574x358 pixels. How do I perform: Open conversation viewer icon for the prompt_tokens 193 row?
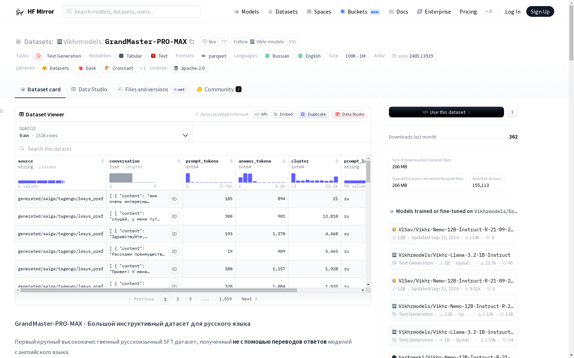pyautogui.click(x=174, y=234)
